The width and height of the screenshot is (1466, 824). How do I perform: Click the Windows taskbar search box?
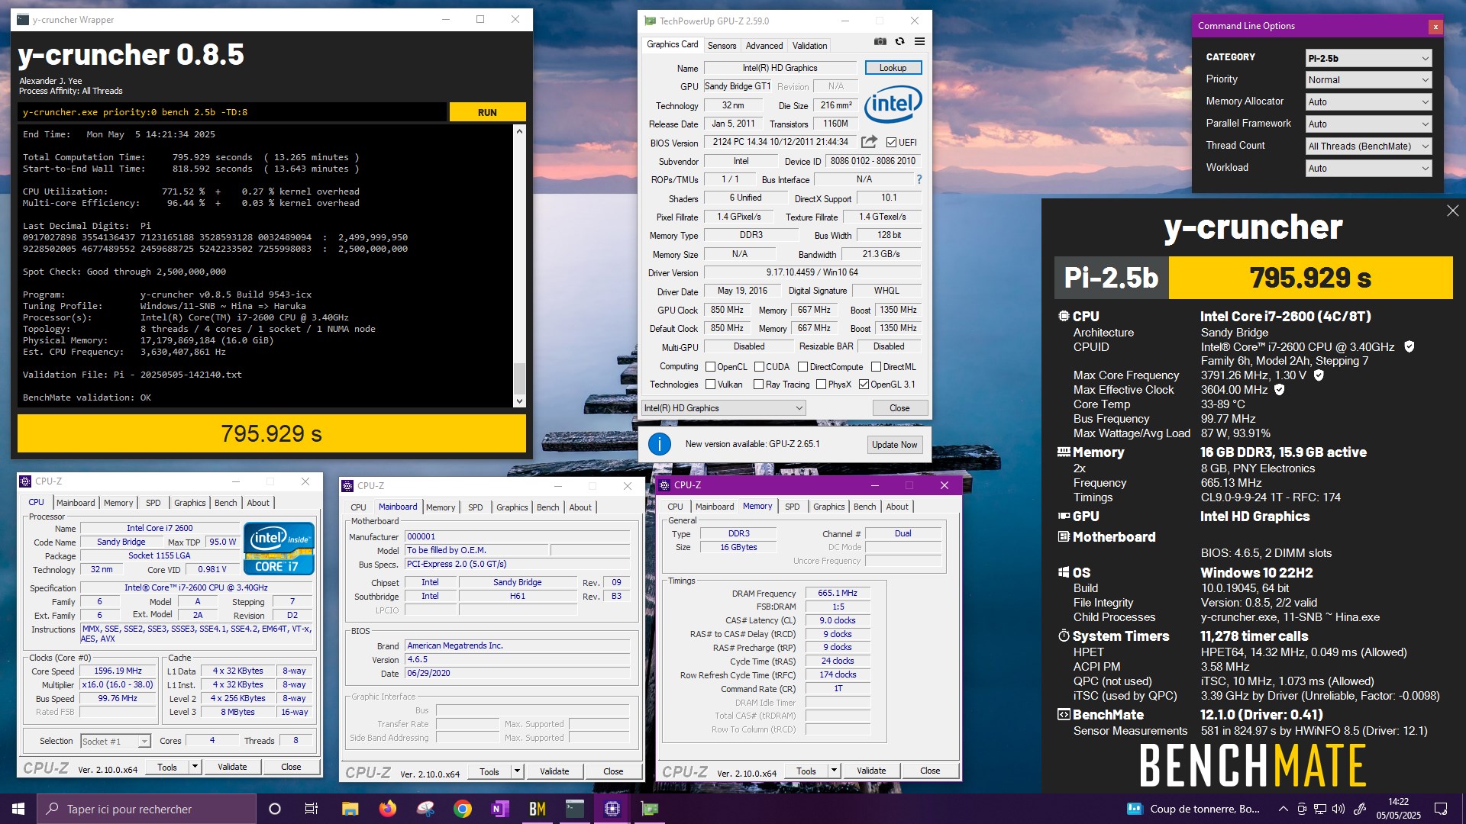pos(146,809)
